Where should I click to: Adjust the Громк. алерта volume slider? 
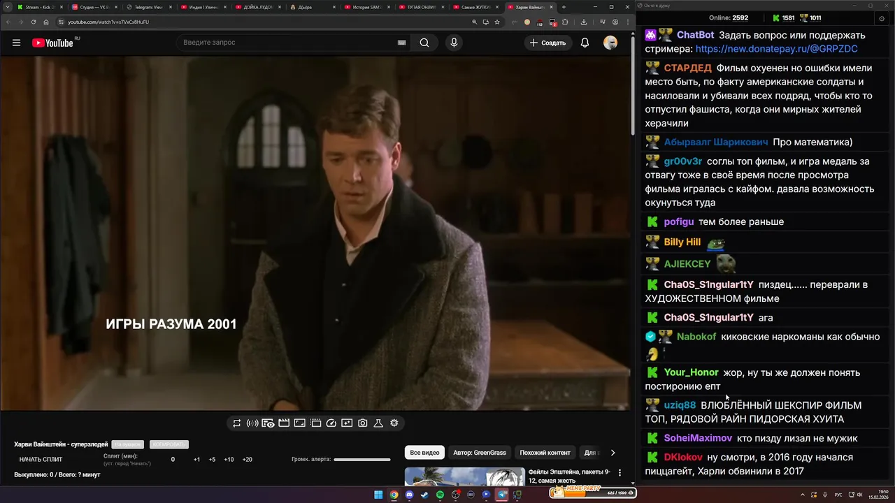point(362,460)
